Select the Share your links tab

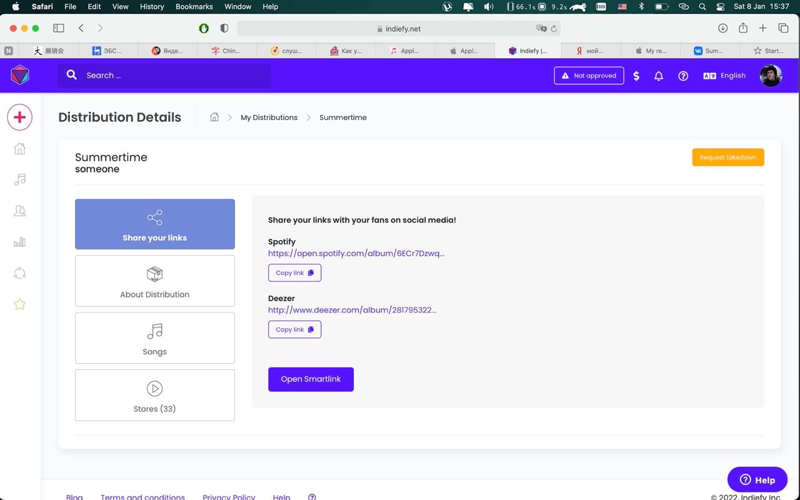pyautogui.click(x=155, y=224)
